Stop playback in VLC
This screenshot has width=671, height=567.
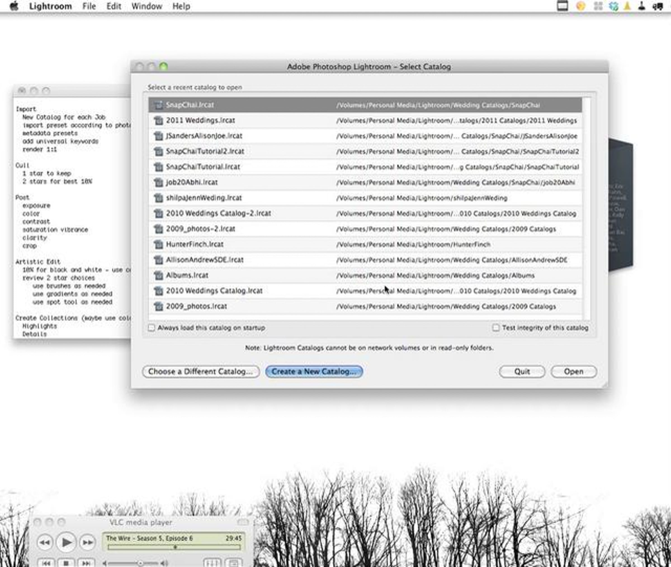[x=66, y=563]
